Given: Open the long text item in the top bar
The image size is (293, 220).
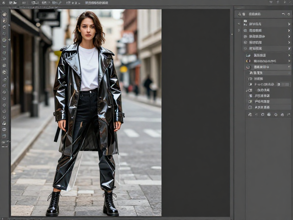Looking at the screenshot, I should [x=97, y=3].
